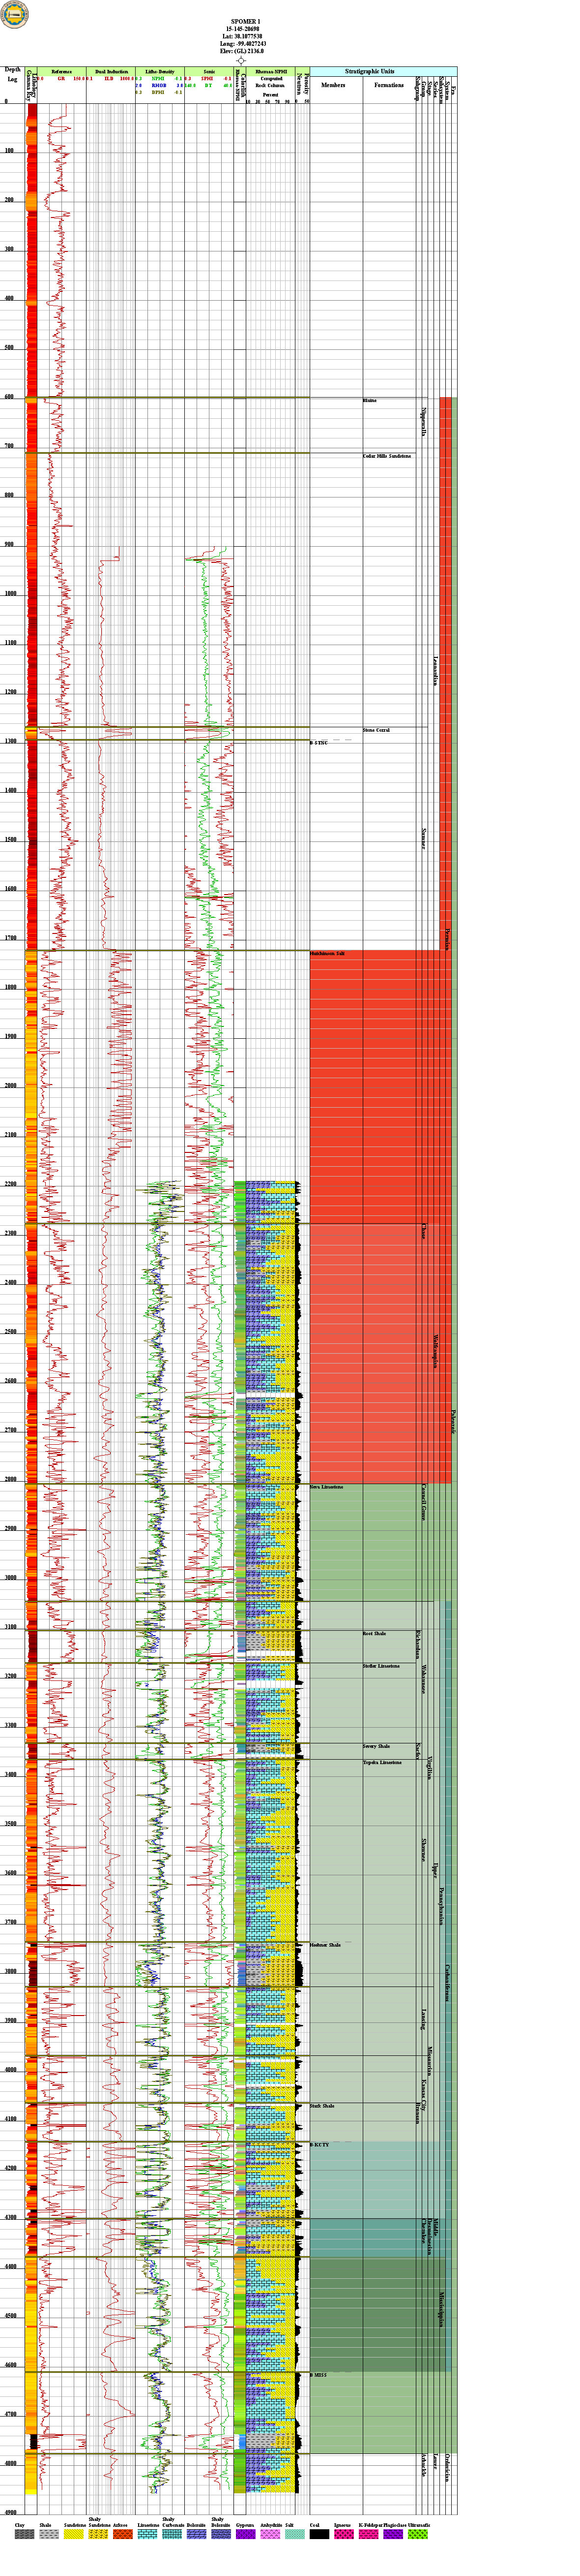Click the 'B STNC' member label
The image size is (580, 2576).
point(319,743)
